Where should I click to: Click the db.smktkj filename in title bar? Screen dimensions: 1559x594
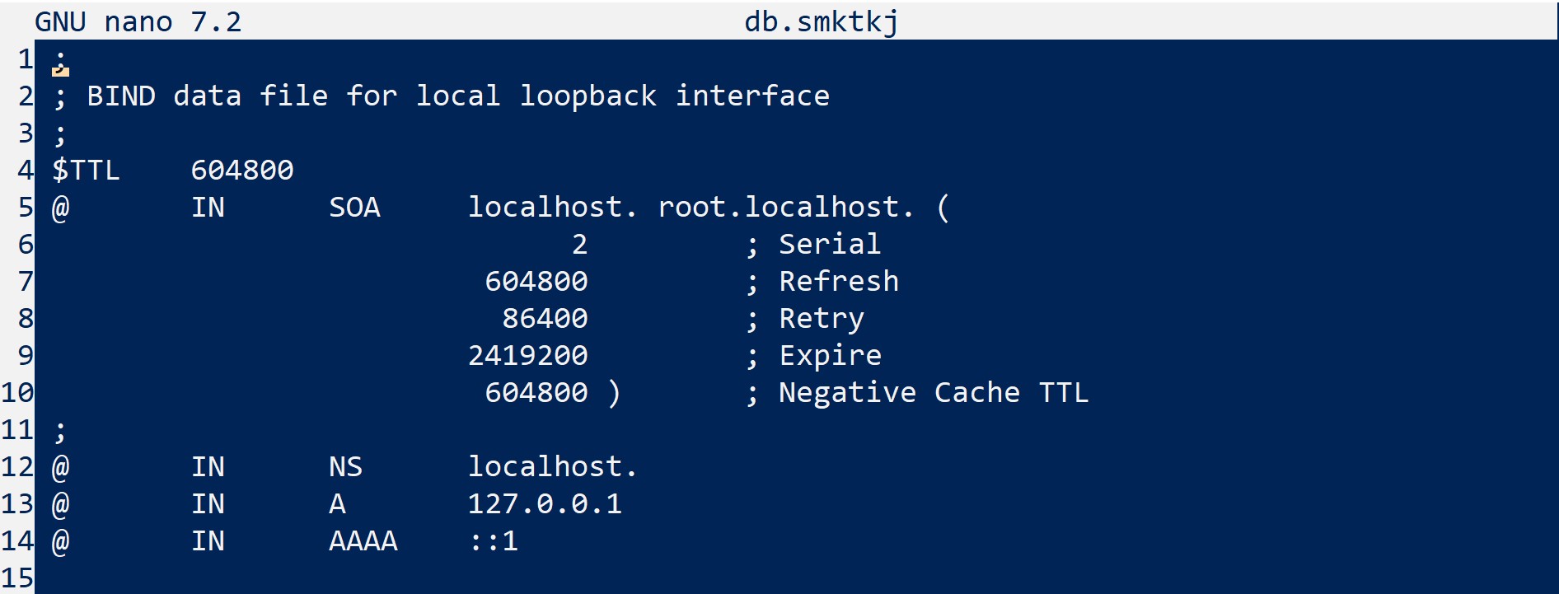821,21
